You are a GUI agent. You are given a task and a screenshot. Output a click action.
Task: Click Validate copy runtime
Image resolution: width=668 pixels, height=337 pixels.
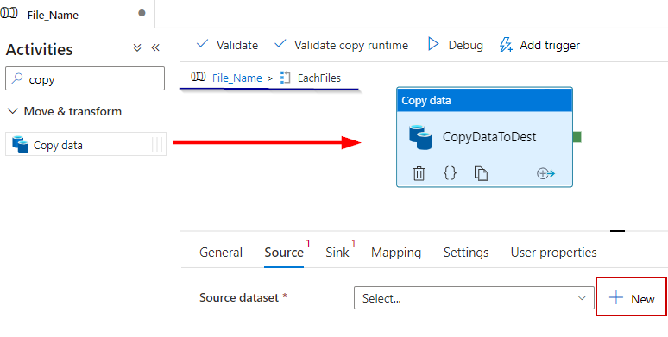coord(341,45)
